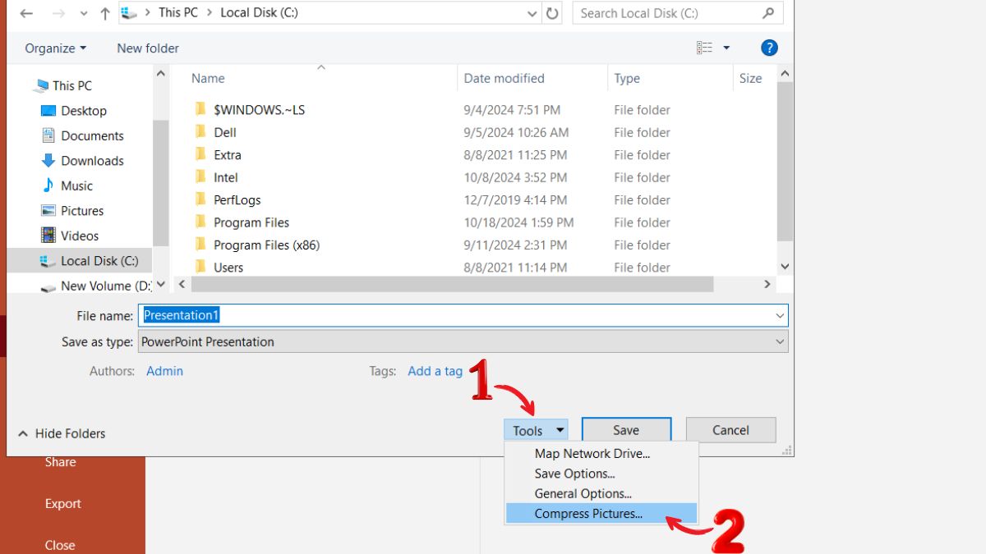Go up one folder level arrow
The width and height of the screenshot is (986, 554).
point(105,13)
